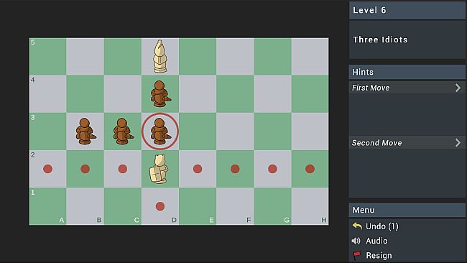The width and height of the screenshot is (467, 263).
Task: Expand the First Move hint
Action: coord(407,88)
